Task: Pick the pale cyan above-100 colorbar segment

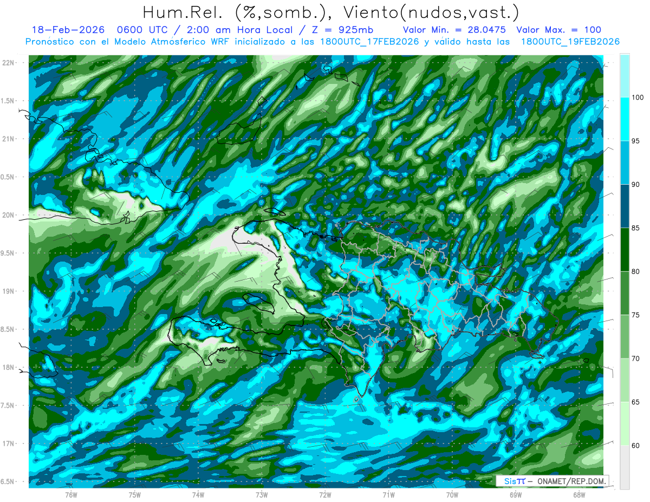Action: pyautogui.click(x=625, y=76)
